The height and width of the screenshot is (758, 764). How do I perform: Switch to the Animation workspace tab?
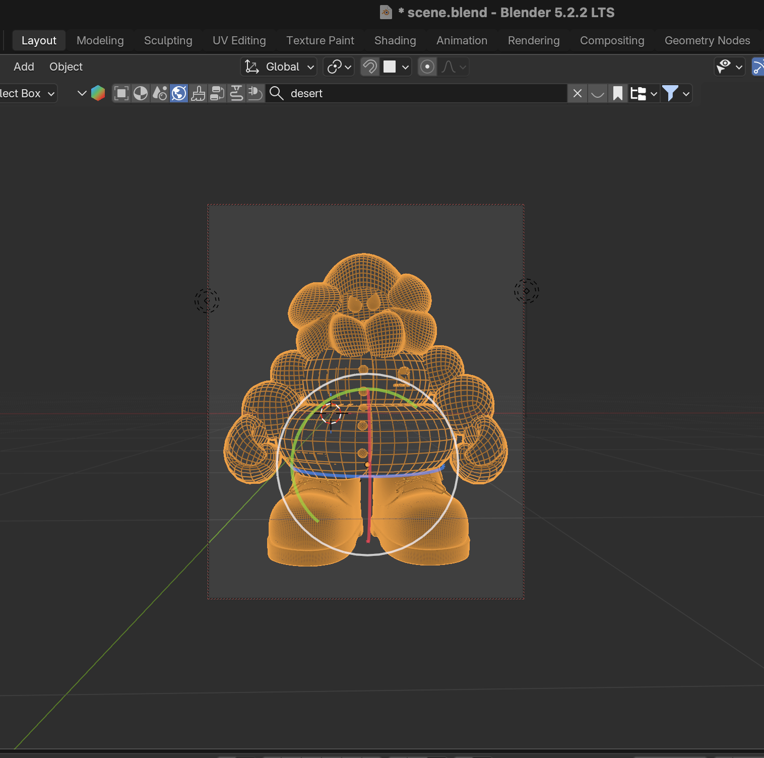click(462, 40)
